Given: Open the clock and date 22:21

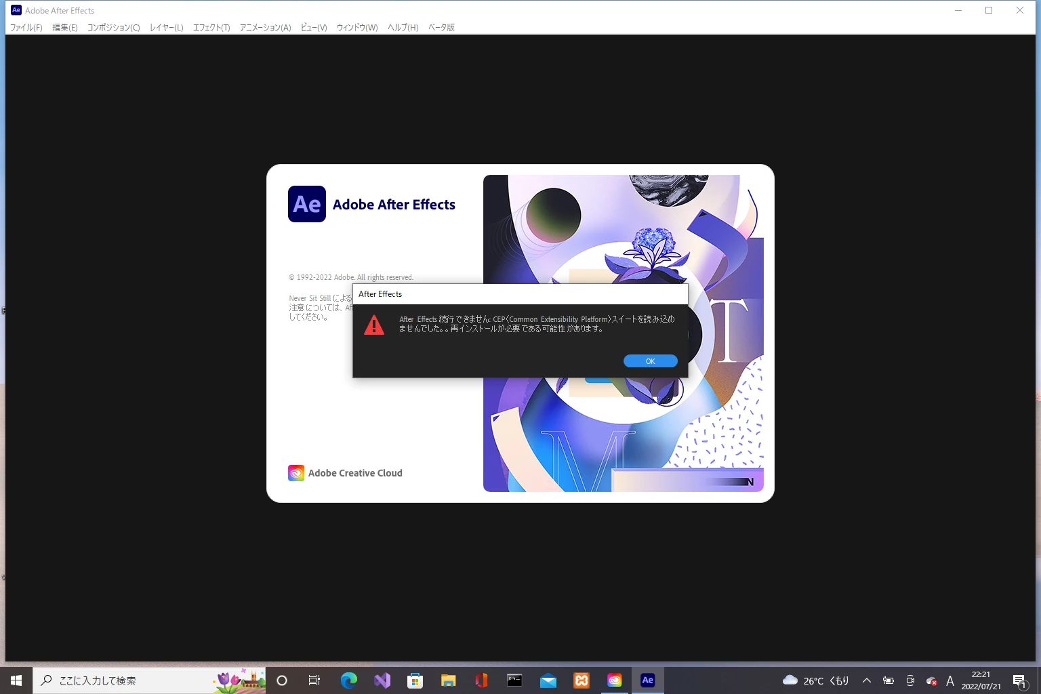Looking at the screenshot, I should [x=981, y=680].
